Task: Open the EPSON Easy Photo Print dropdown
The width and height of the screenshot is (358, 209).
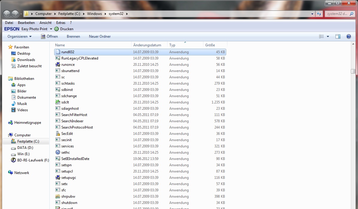Action: coord(51,29)
